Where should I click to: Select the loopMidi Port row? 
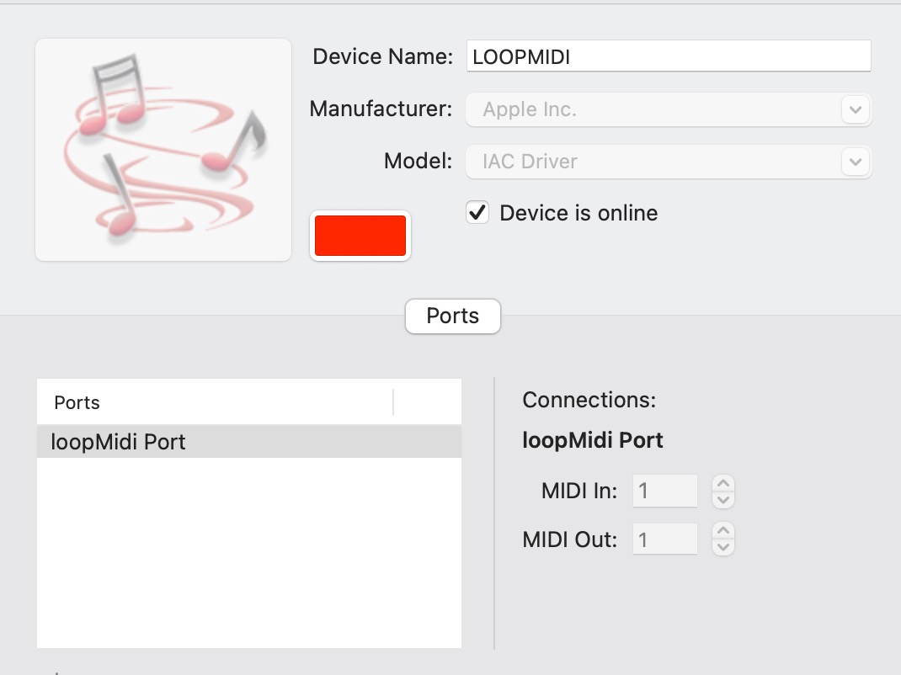(249, 442)
